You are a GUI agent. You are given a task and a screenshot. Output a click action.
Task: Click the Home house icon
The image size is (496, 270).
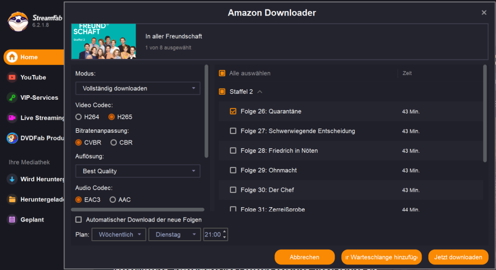click(12, 57)
